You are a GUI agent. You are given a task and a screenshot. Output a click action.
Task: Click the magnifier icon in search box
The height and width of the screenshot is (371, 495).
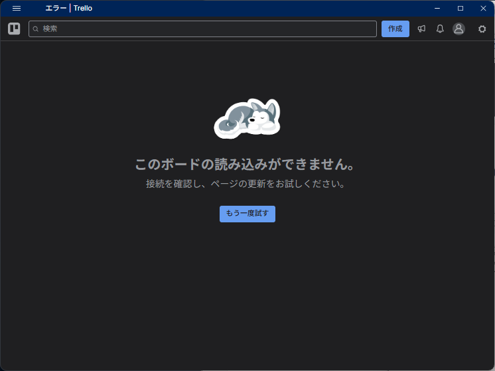[36, 29]
